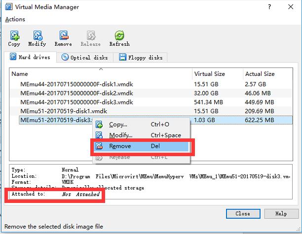Select MEmu44-201707150000000F-disk1.vmdk entry
The width and height of the screenshot is (302, 234).
point(76,84)
